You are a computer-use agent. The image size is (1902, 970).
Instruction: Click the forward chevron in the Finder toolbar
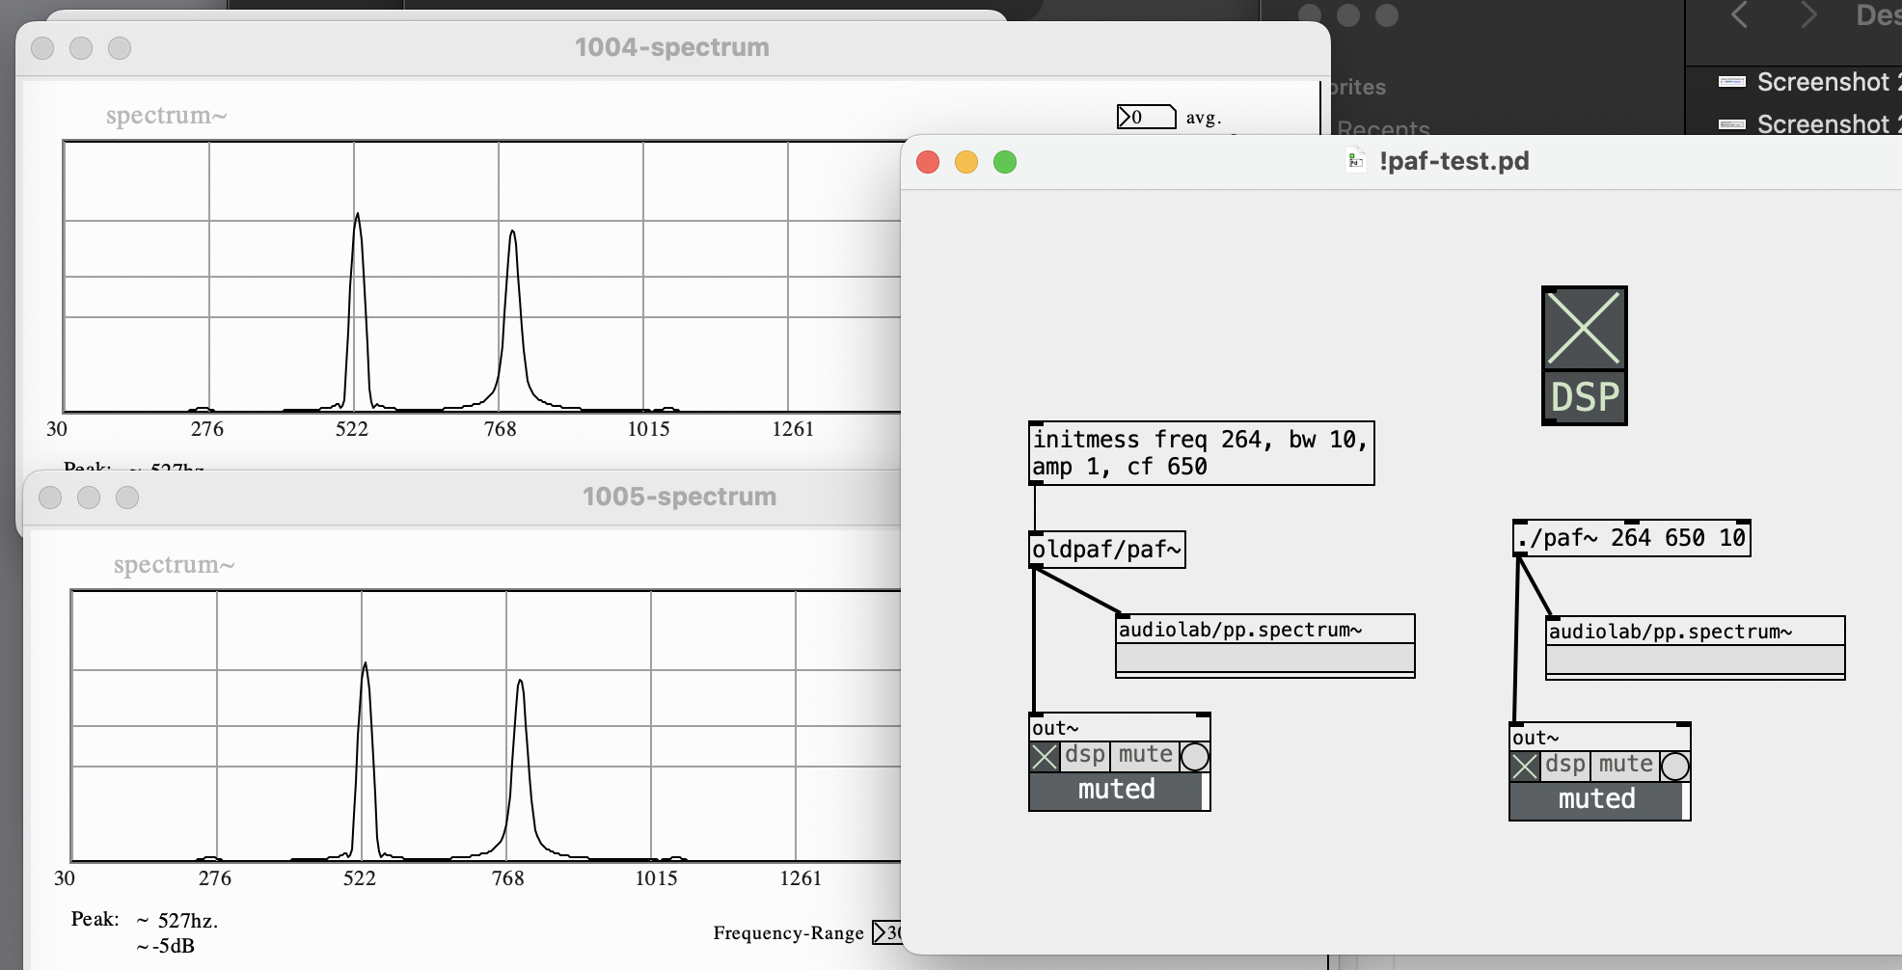point(1809,16)
